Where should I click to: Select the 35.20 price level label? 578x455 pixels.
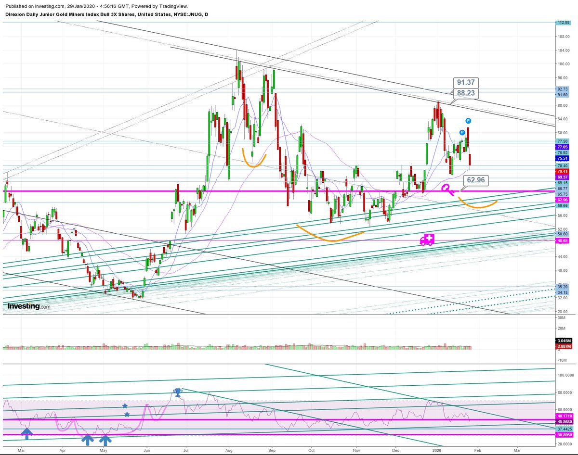pos(563,287)
